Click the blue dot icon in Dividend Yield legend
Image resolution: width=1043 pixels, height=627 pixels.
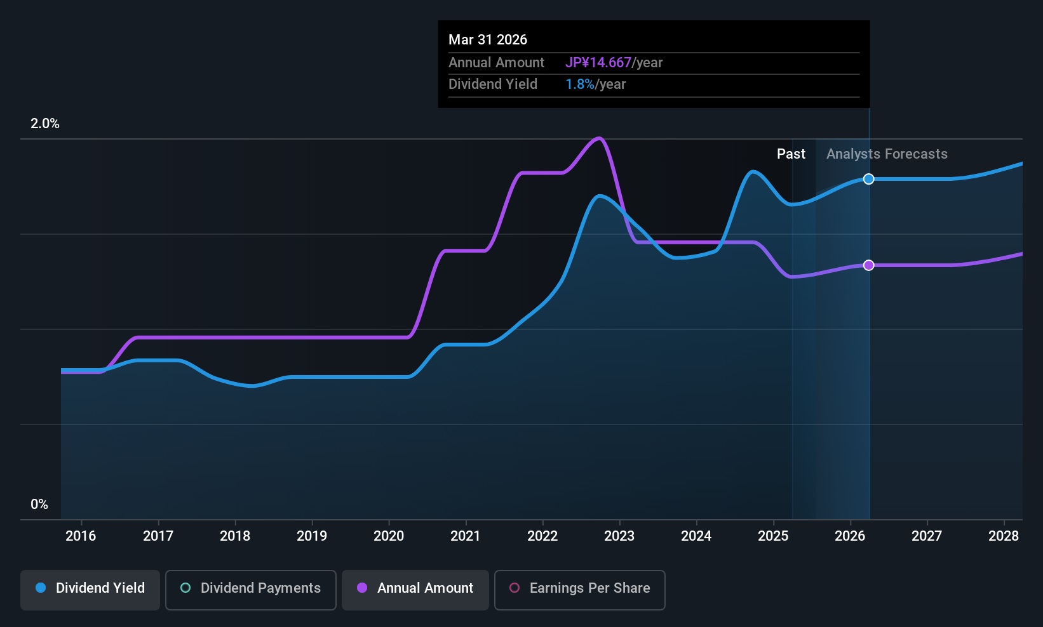tap(41, 588)
